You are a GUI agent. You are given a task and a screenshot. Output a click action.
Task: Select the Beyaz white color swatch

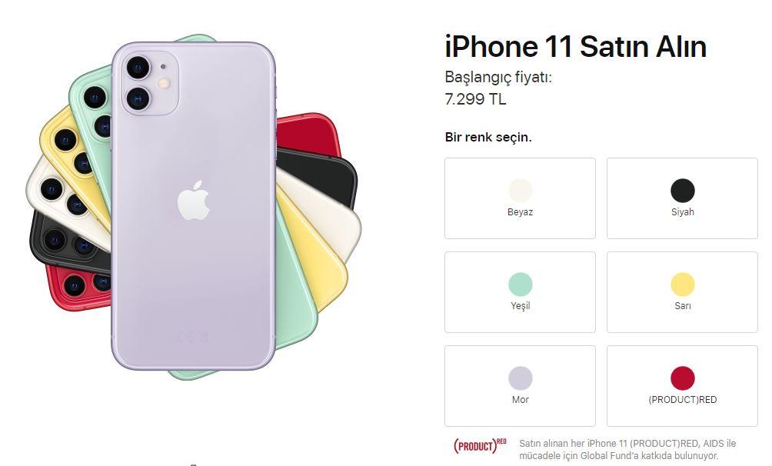coord(520,191)
